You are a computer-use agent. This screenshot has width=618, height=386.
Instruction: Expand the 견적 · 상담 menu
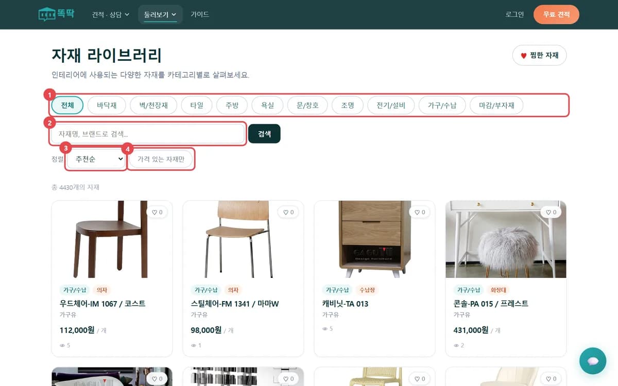point(110,14)
